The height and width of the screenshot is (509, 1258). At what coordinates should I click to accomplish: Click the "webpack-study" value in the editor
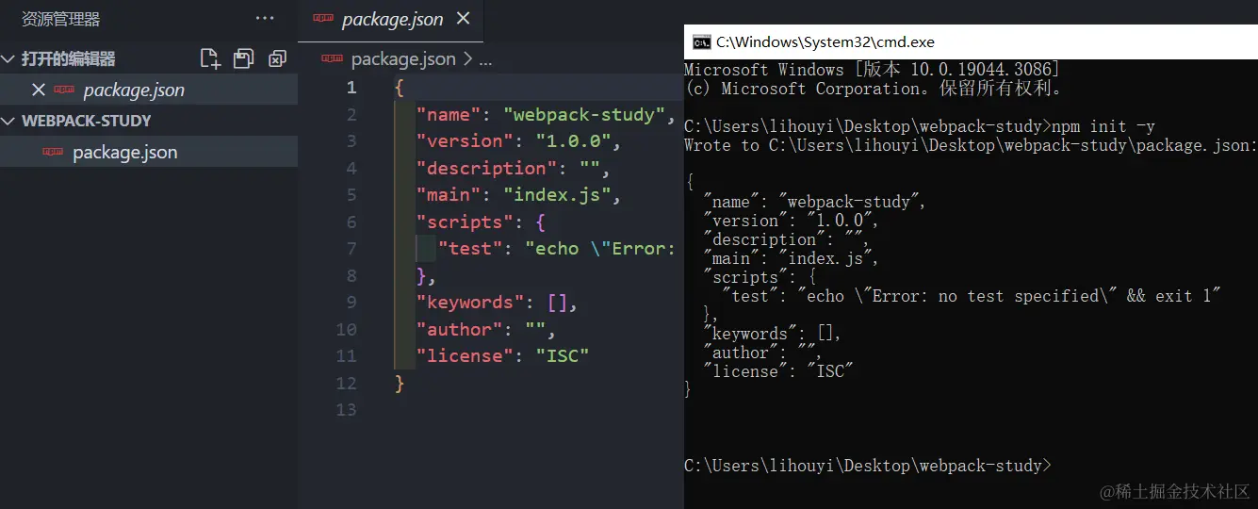tap(584, 115)
